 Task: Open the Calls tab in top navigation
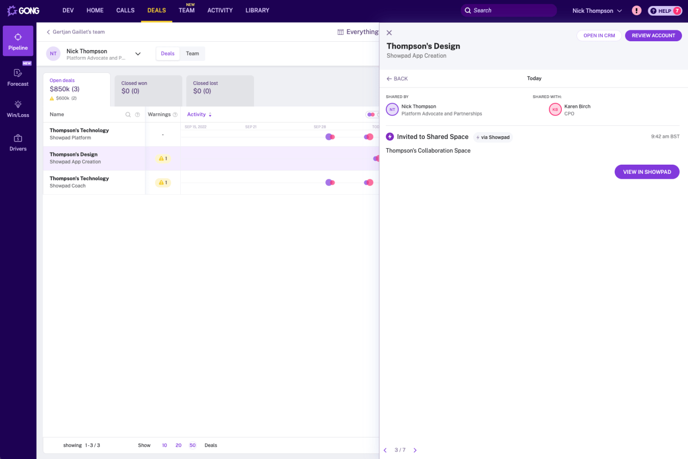tap(125, 11)
